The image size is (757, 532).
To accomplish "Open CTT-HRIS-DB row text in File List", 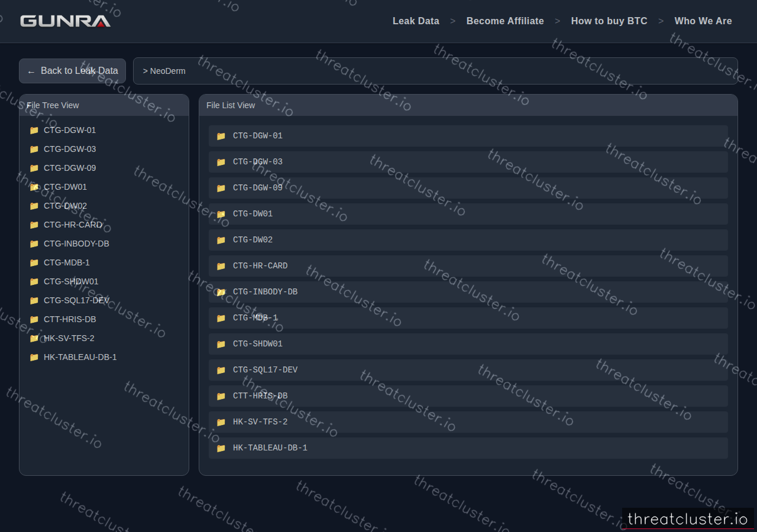I will click(x=260, y=396).
